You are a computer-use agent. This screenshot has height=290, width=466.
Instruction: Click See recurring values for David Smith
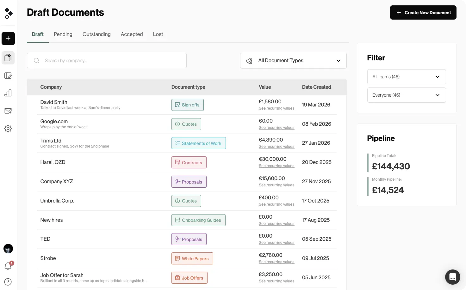276,108
